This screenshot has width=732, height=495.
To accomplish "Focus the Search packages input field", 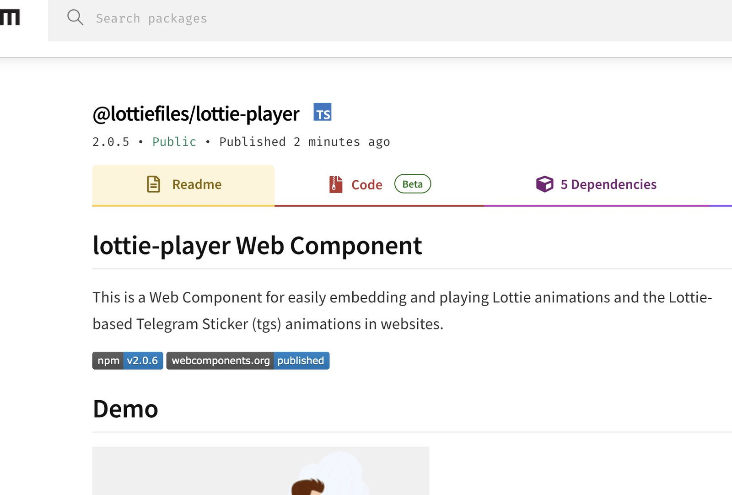I will pyautogui.click(x=390, y=20).
